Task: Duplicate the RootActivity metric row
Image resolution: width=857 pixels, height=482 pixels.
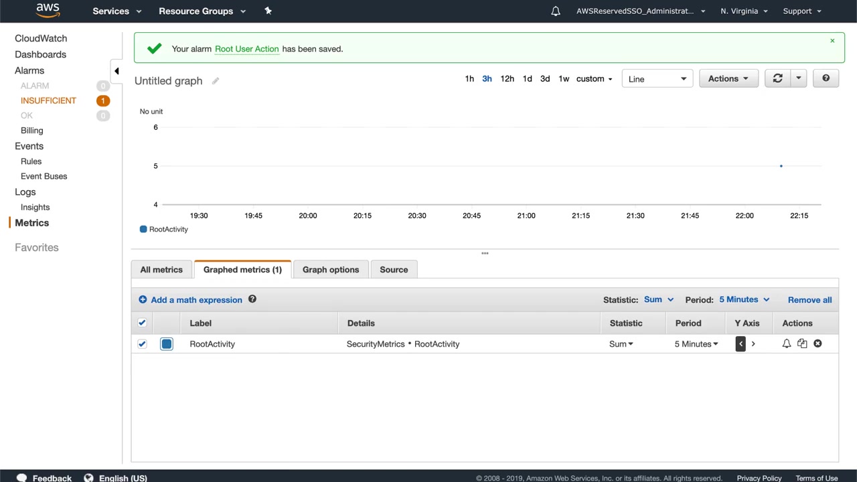Action: pos(802,343)
